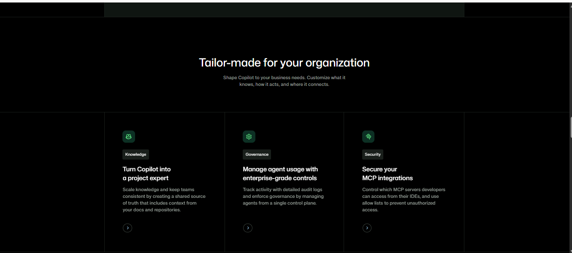This screenshot has width=572, height=253.
Task: Click heading 'Manage agent usage with enterprise-grade controls'
Action: click(280, 173)
